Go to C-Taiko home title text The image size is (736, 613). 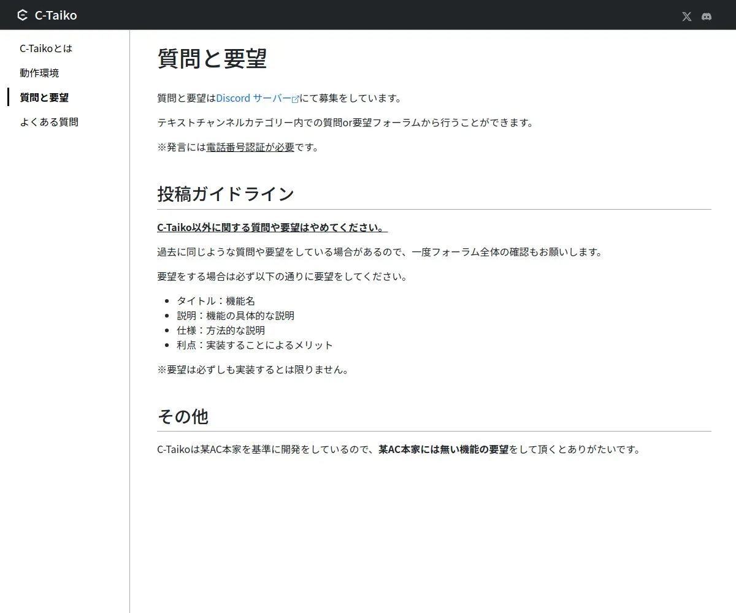tap(56, 15)
